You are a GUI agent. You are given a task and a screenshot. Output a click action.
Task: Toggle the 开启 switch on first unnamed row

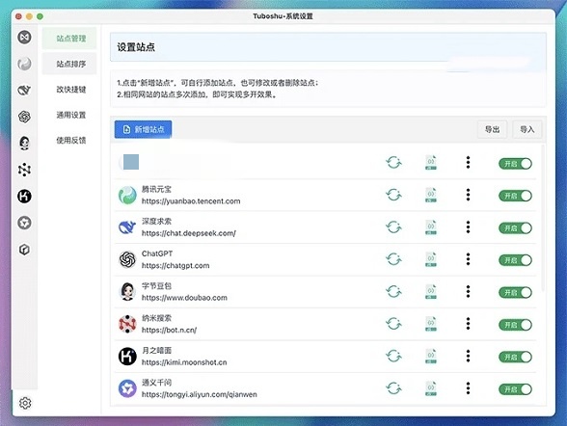[x=515, y=164]
